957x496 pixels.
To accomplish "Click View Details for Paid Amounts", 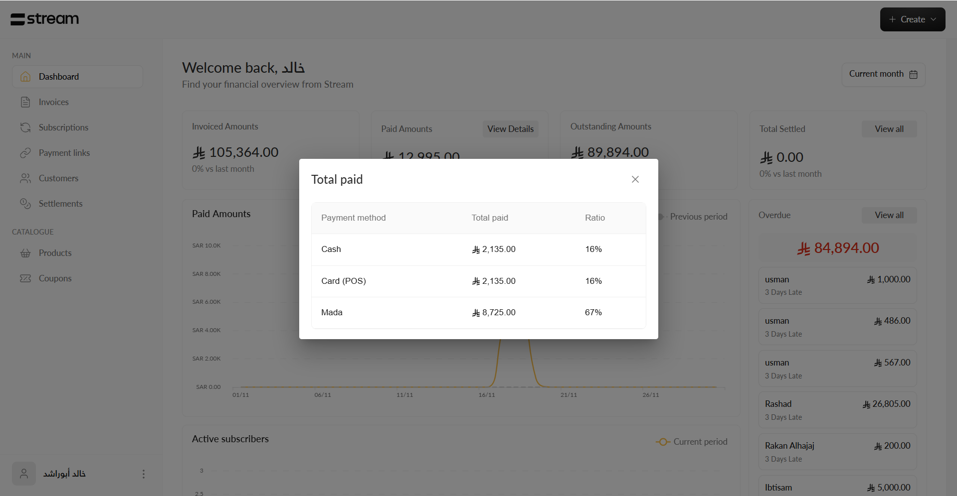I will [510, 129].
